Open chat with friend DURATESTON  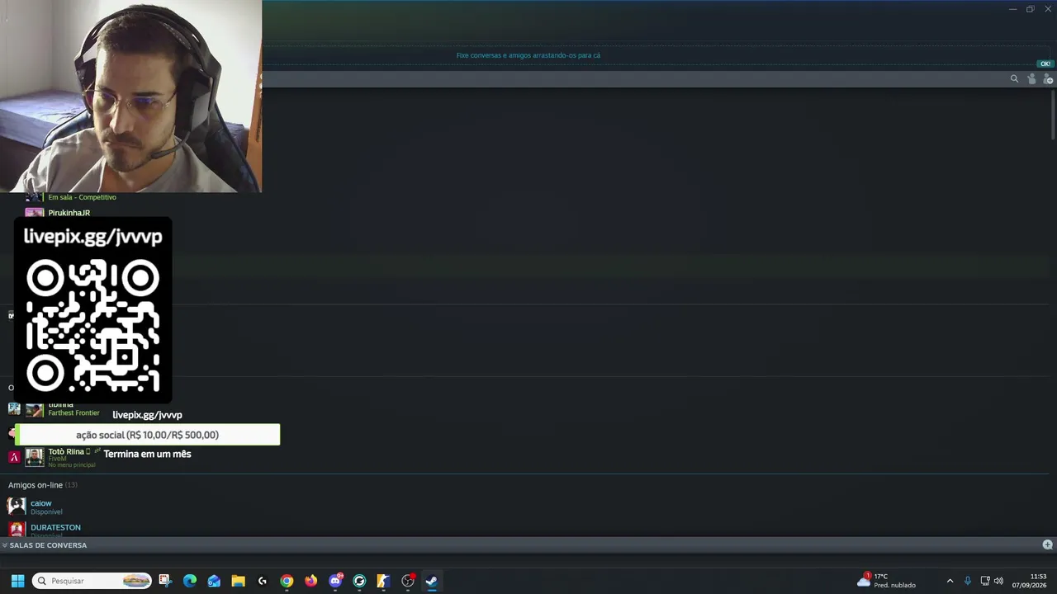click(55, 527)
